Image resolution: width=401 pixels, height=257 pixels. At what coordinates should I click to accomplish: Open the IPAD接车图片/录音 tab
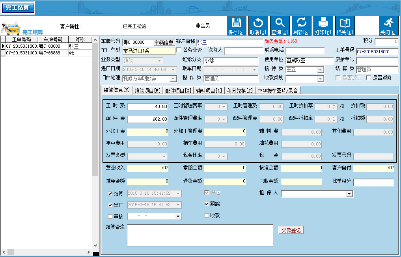tap(278, 91)
